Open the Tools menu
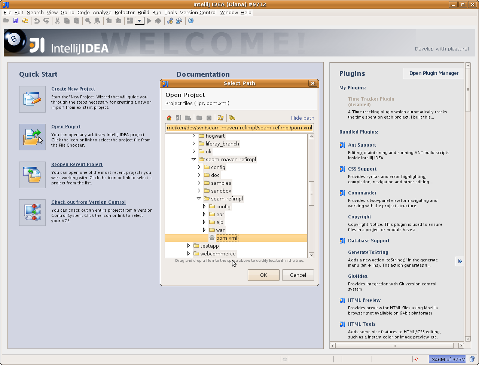Viewport: 479px width, 365px height. point(171,12)
